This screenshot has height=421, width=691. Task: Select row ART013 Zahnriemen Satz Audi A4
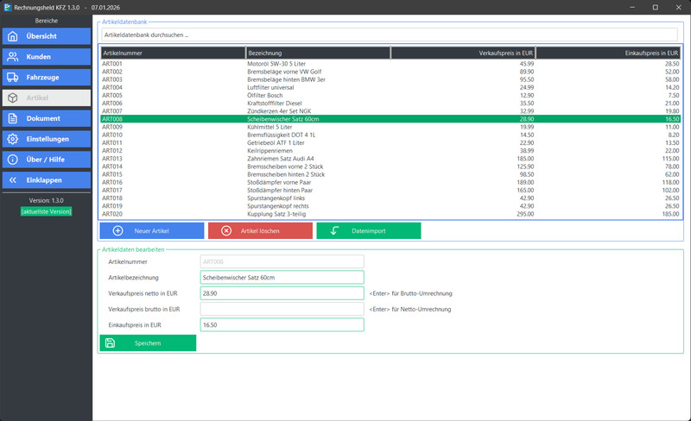390,159
